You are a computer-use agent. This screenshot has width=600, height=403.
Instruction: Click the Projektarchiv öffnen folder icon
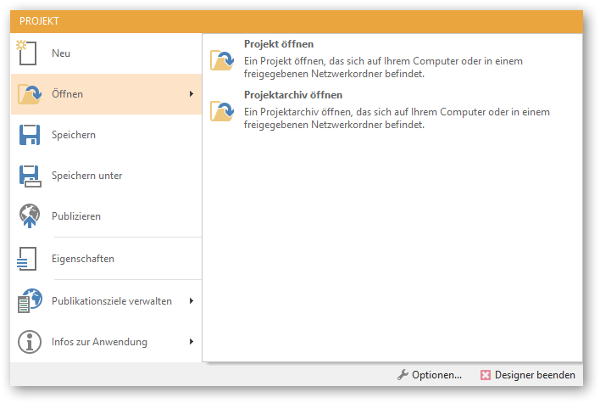click(x=223, y=110)
